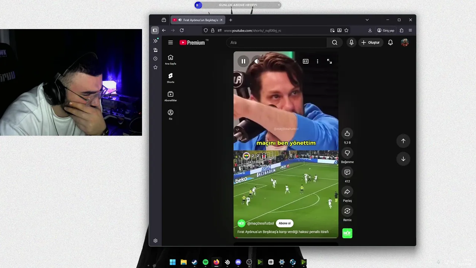The image size is (476, 268).
Task: Click the MÖF channel avatar
Action: [x=242, y=223]
